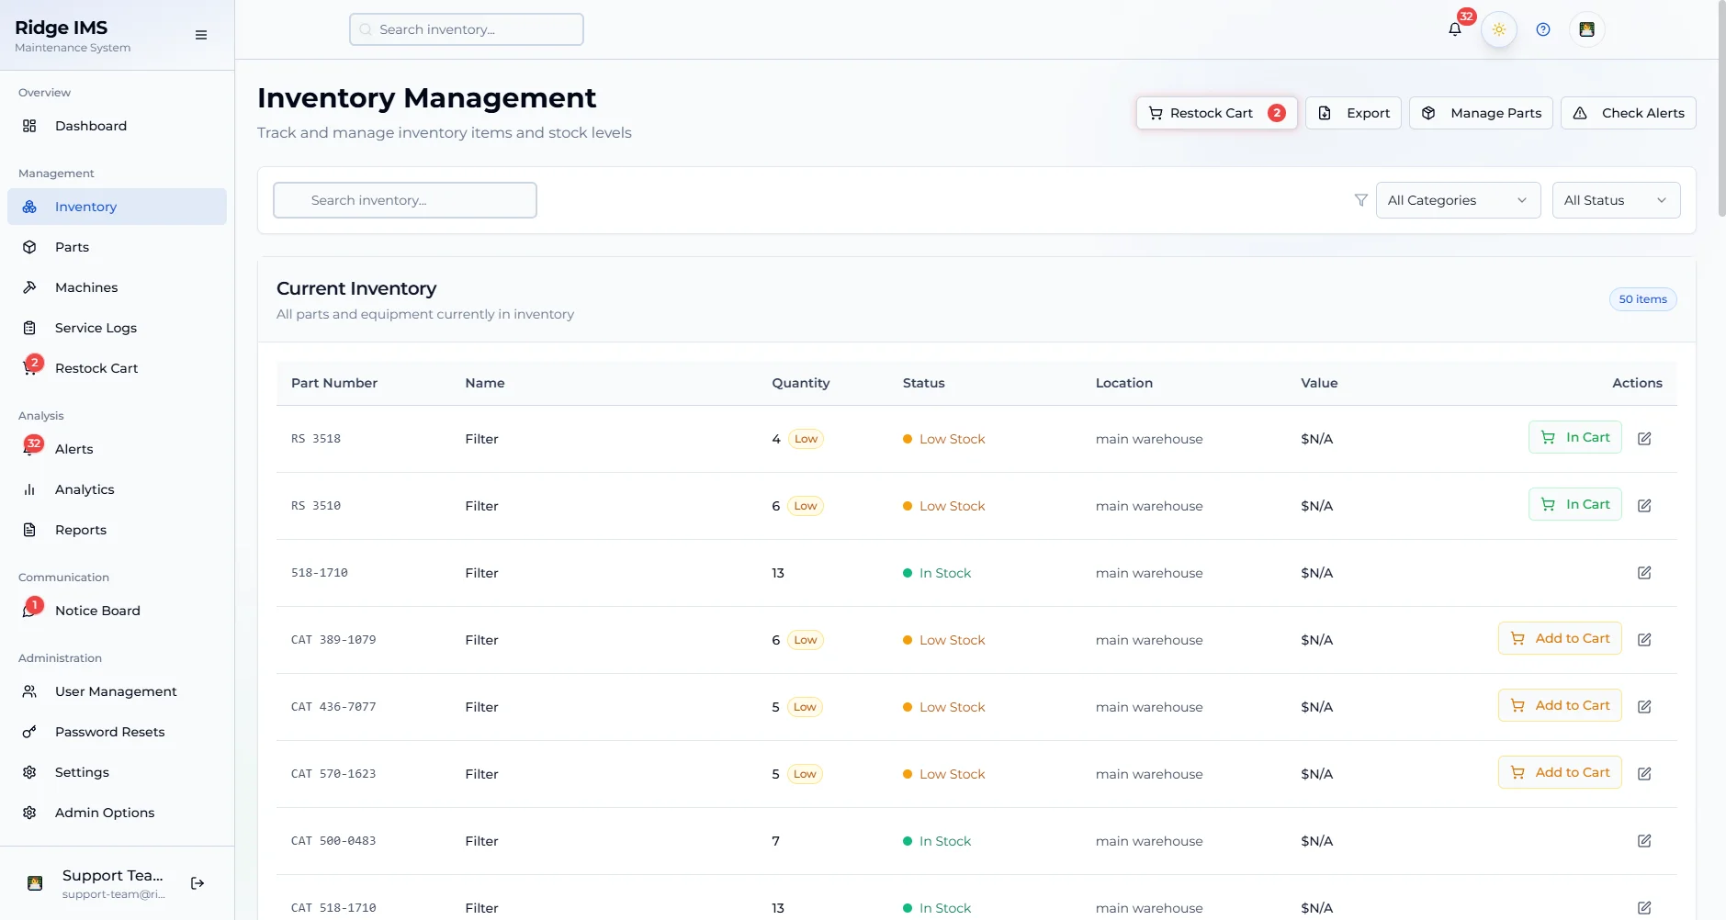Toggle In Cart button for RS 3510
The height and width of the screenshot is (920, 1726).
point(1574,504)
